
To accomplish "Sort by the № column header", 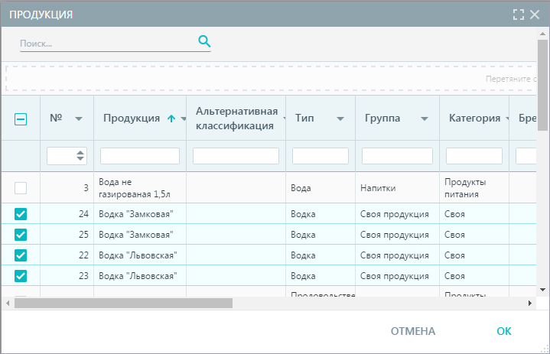I will click(56, 118).
